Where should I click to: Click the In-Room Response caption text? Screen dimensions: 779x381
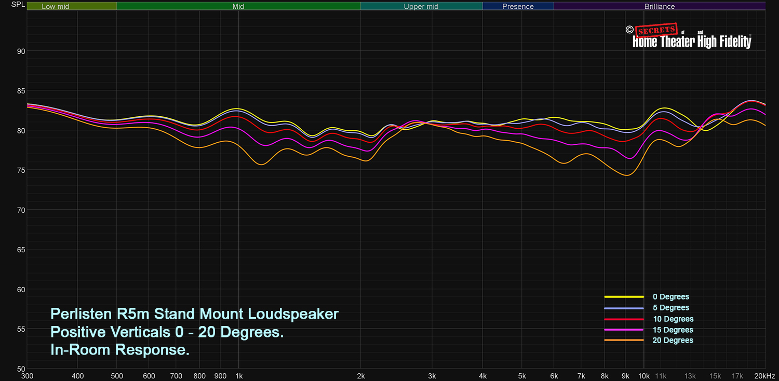click(120, 350)
